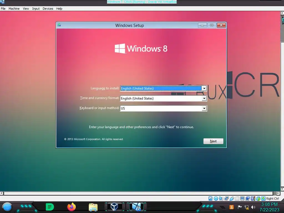The height and width of the screenshot is (213, 284).
Task: Click the Time and currency format label
Action: point(100,98)
